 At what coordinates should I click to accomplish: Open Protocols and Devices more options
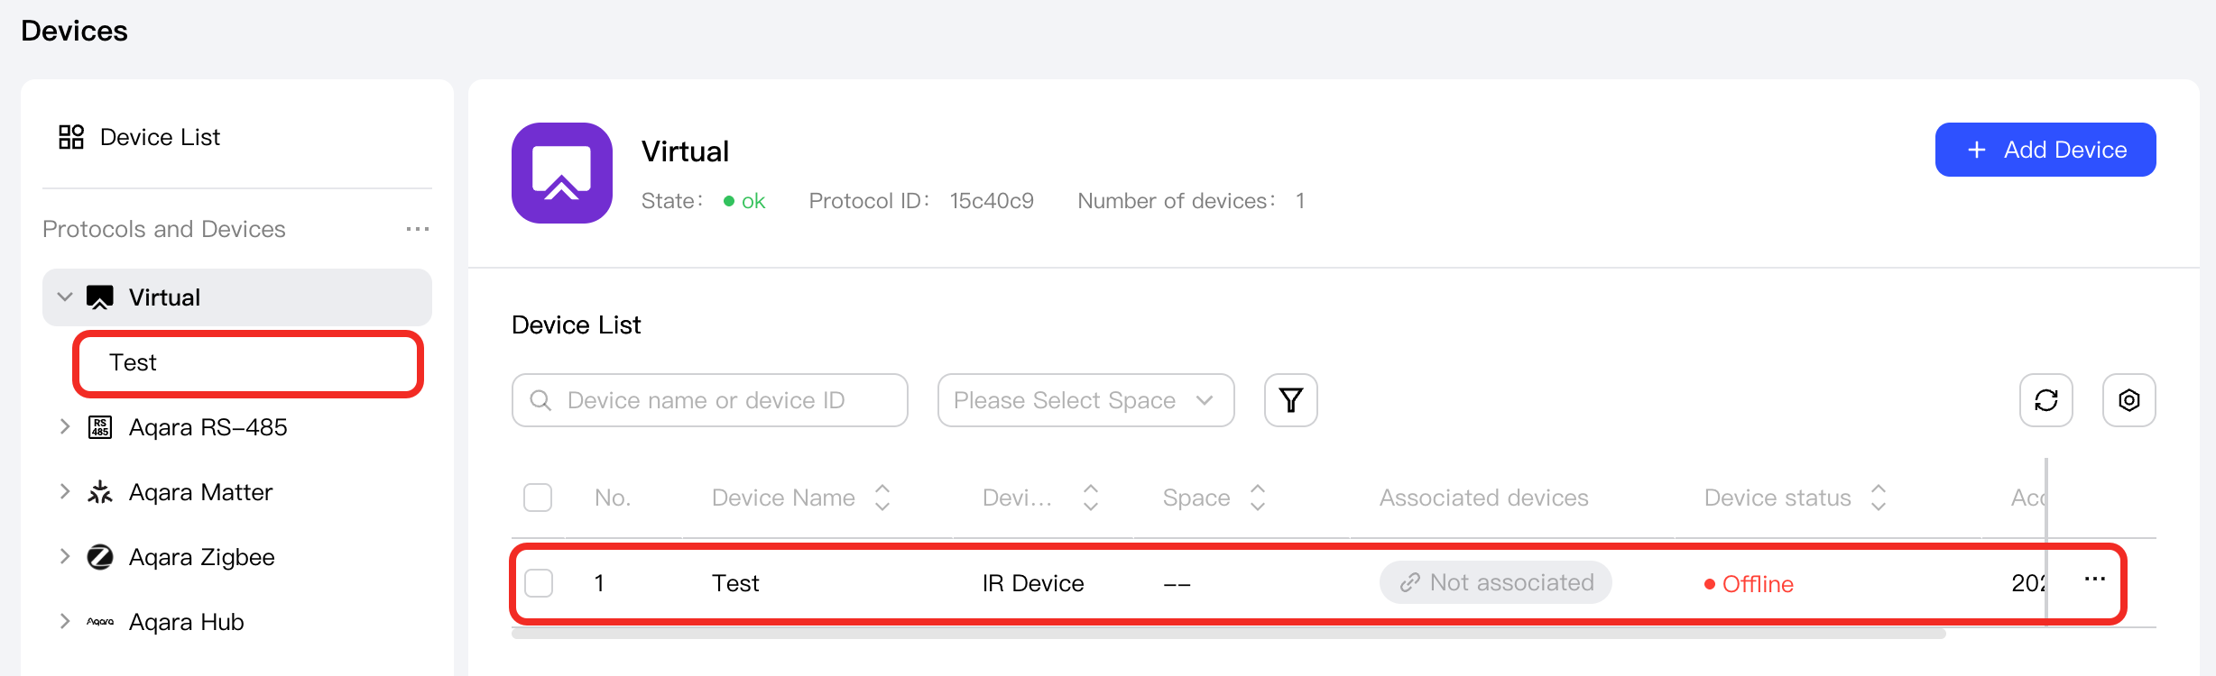pos(418,229)
